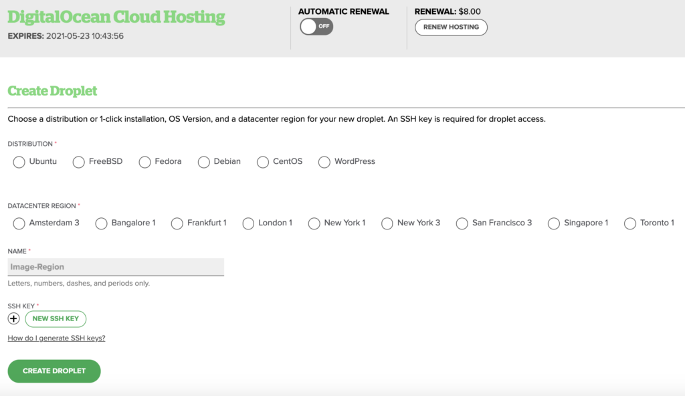Viewport: 685px width, 396px height.
Task: Click the Create Droplet section heading
Action: click(x=52, y=90)
